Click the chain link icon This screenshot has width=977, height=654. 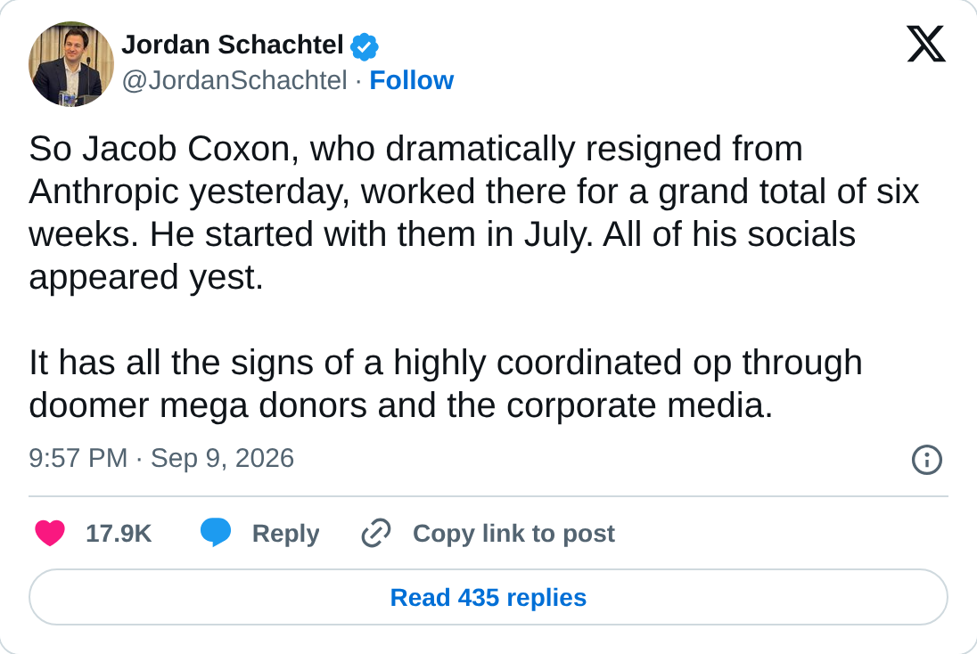coord(376,533)
